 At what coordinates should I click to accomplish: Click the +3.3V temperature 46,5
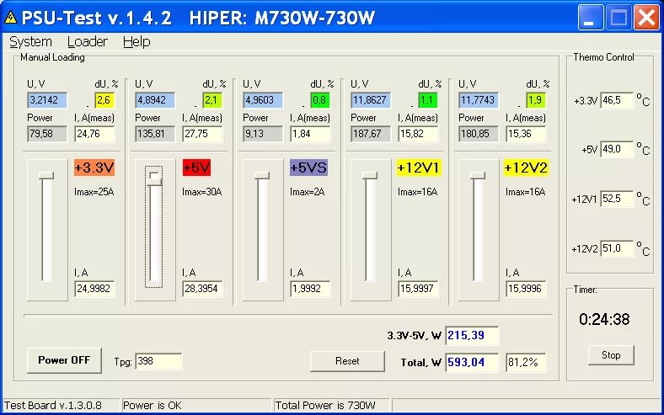tap(617, 100)
